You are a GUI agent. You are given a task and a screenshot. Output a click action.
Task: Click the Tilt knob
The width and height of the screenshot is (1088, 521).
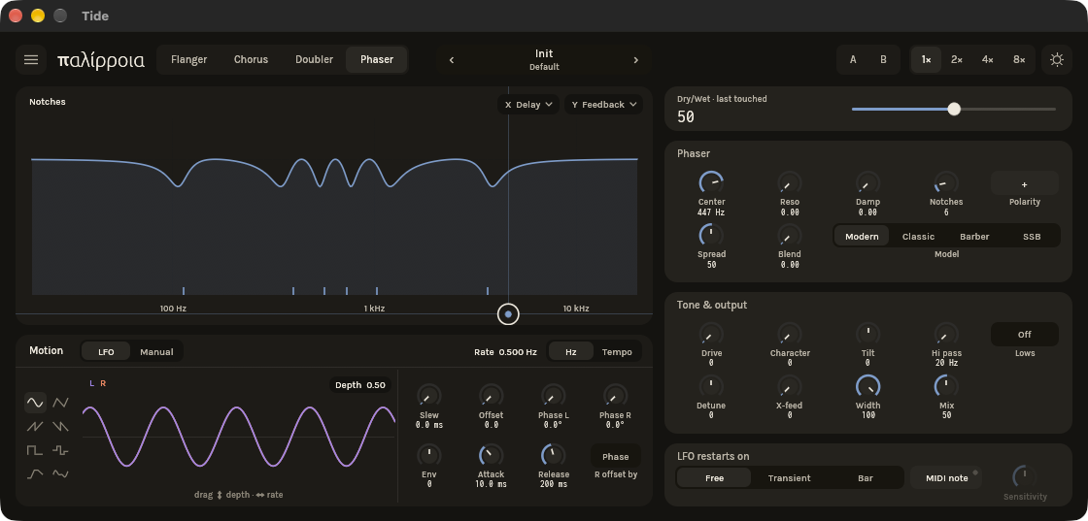(868, 334)
